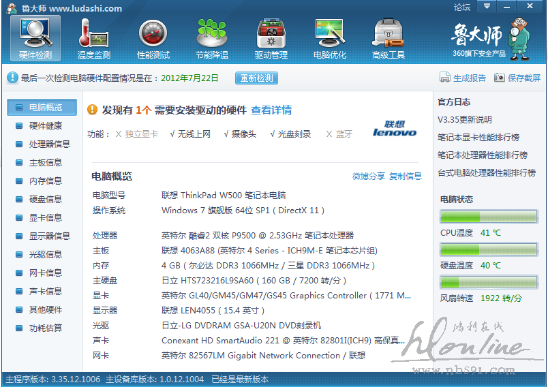Select 处理器信息 in the sidebar
This screenshot has height=387, width=548.
coord(49,144)
